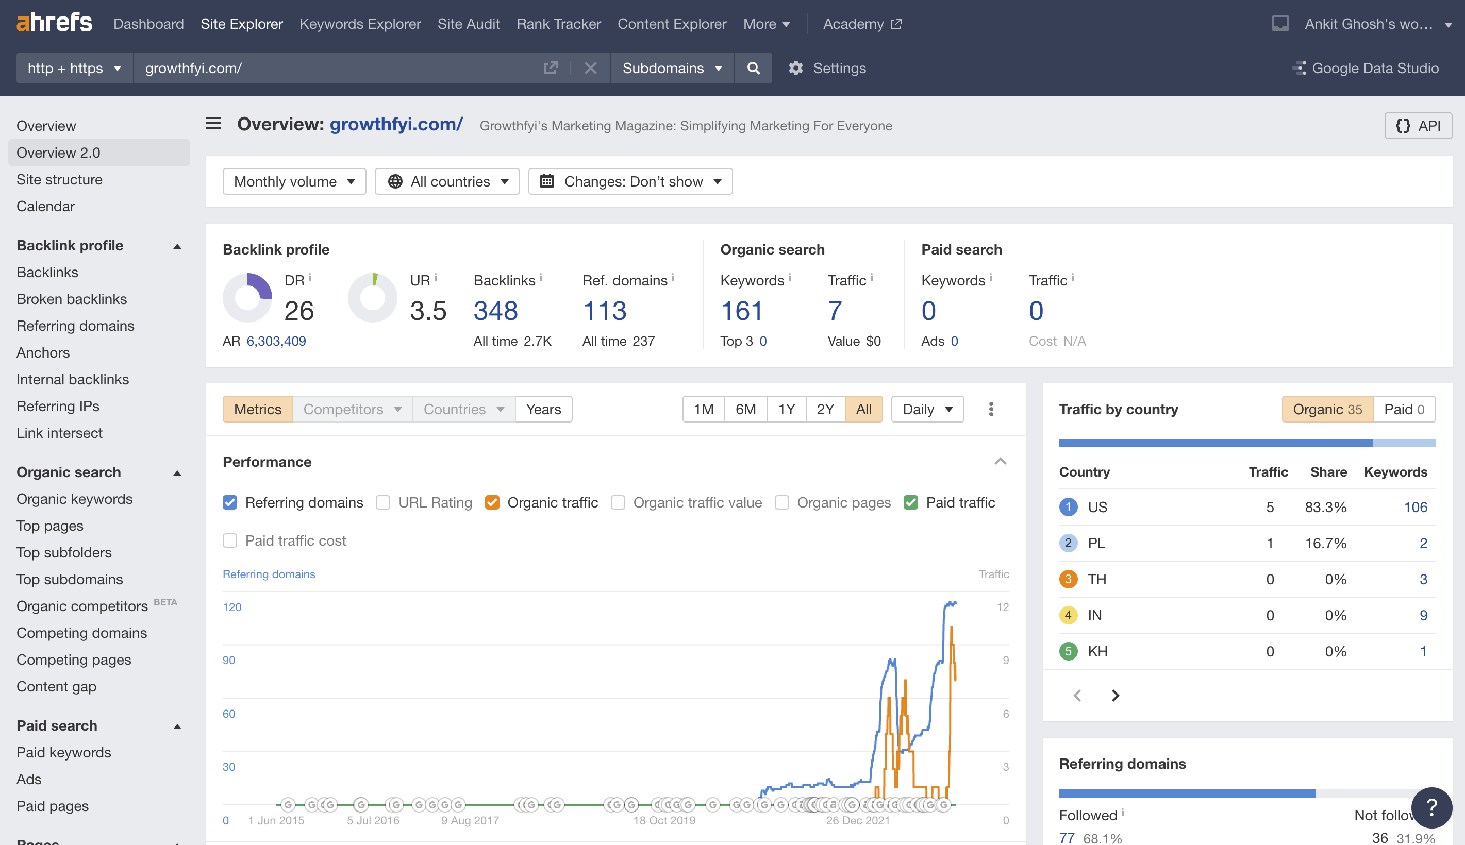Screen dimensions: 1465x845
Task: Open the Keywords Explorer menu item
Action: pyautogui.click(x=360, y=24)
